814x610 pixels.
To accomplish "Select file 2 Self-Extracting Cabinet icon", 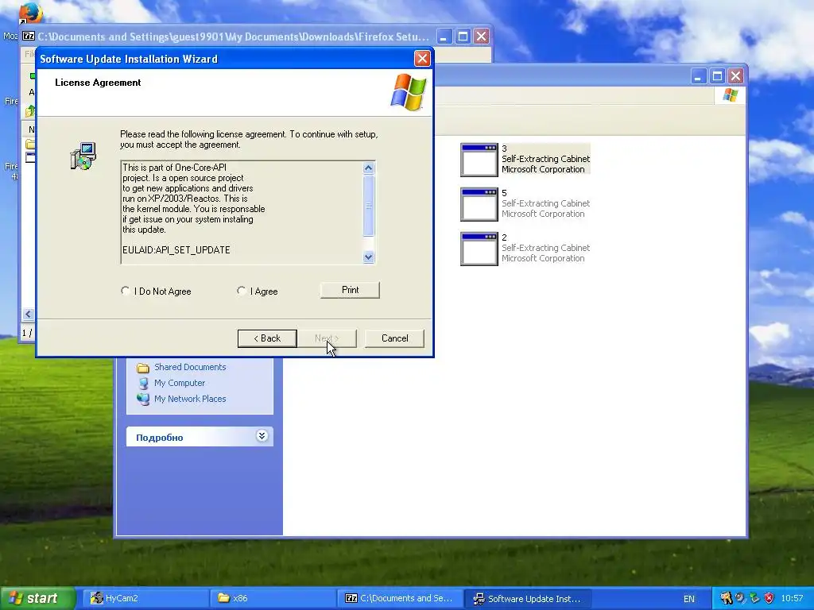I will tap(479, 249).
